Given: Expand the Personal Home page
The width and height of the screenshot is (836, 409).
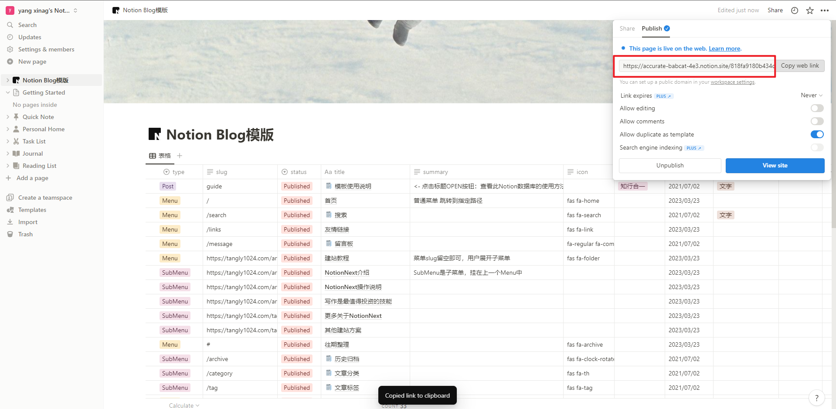Looking at the screenshot, I should pyautogui.click(x=8, y=129).
